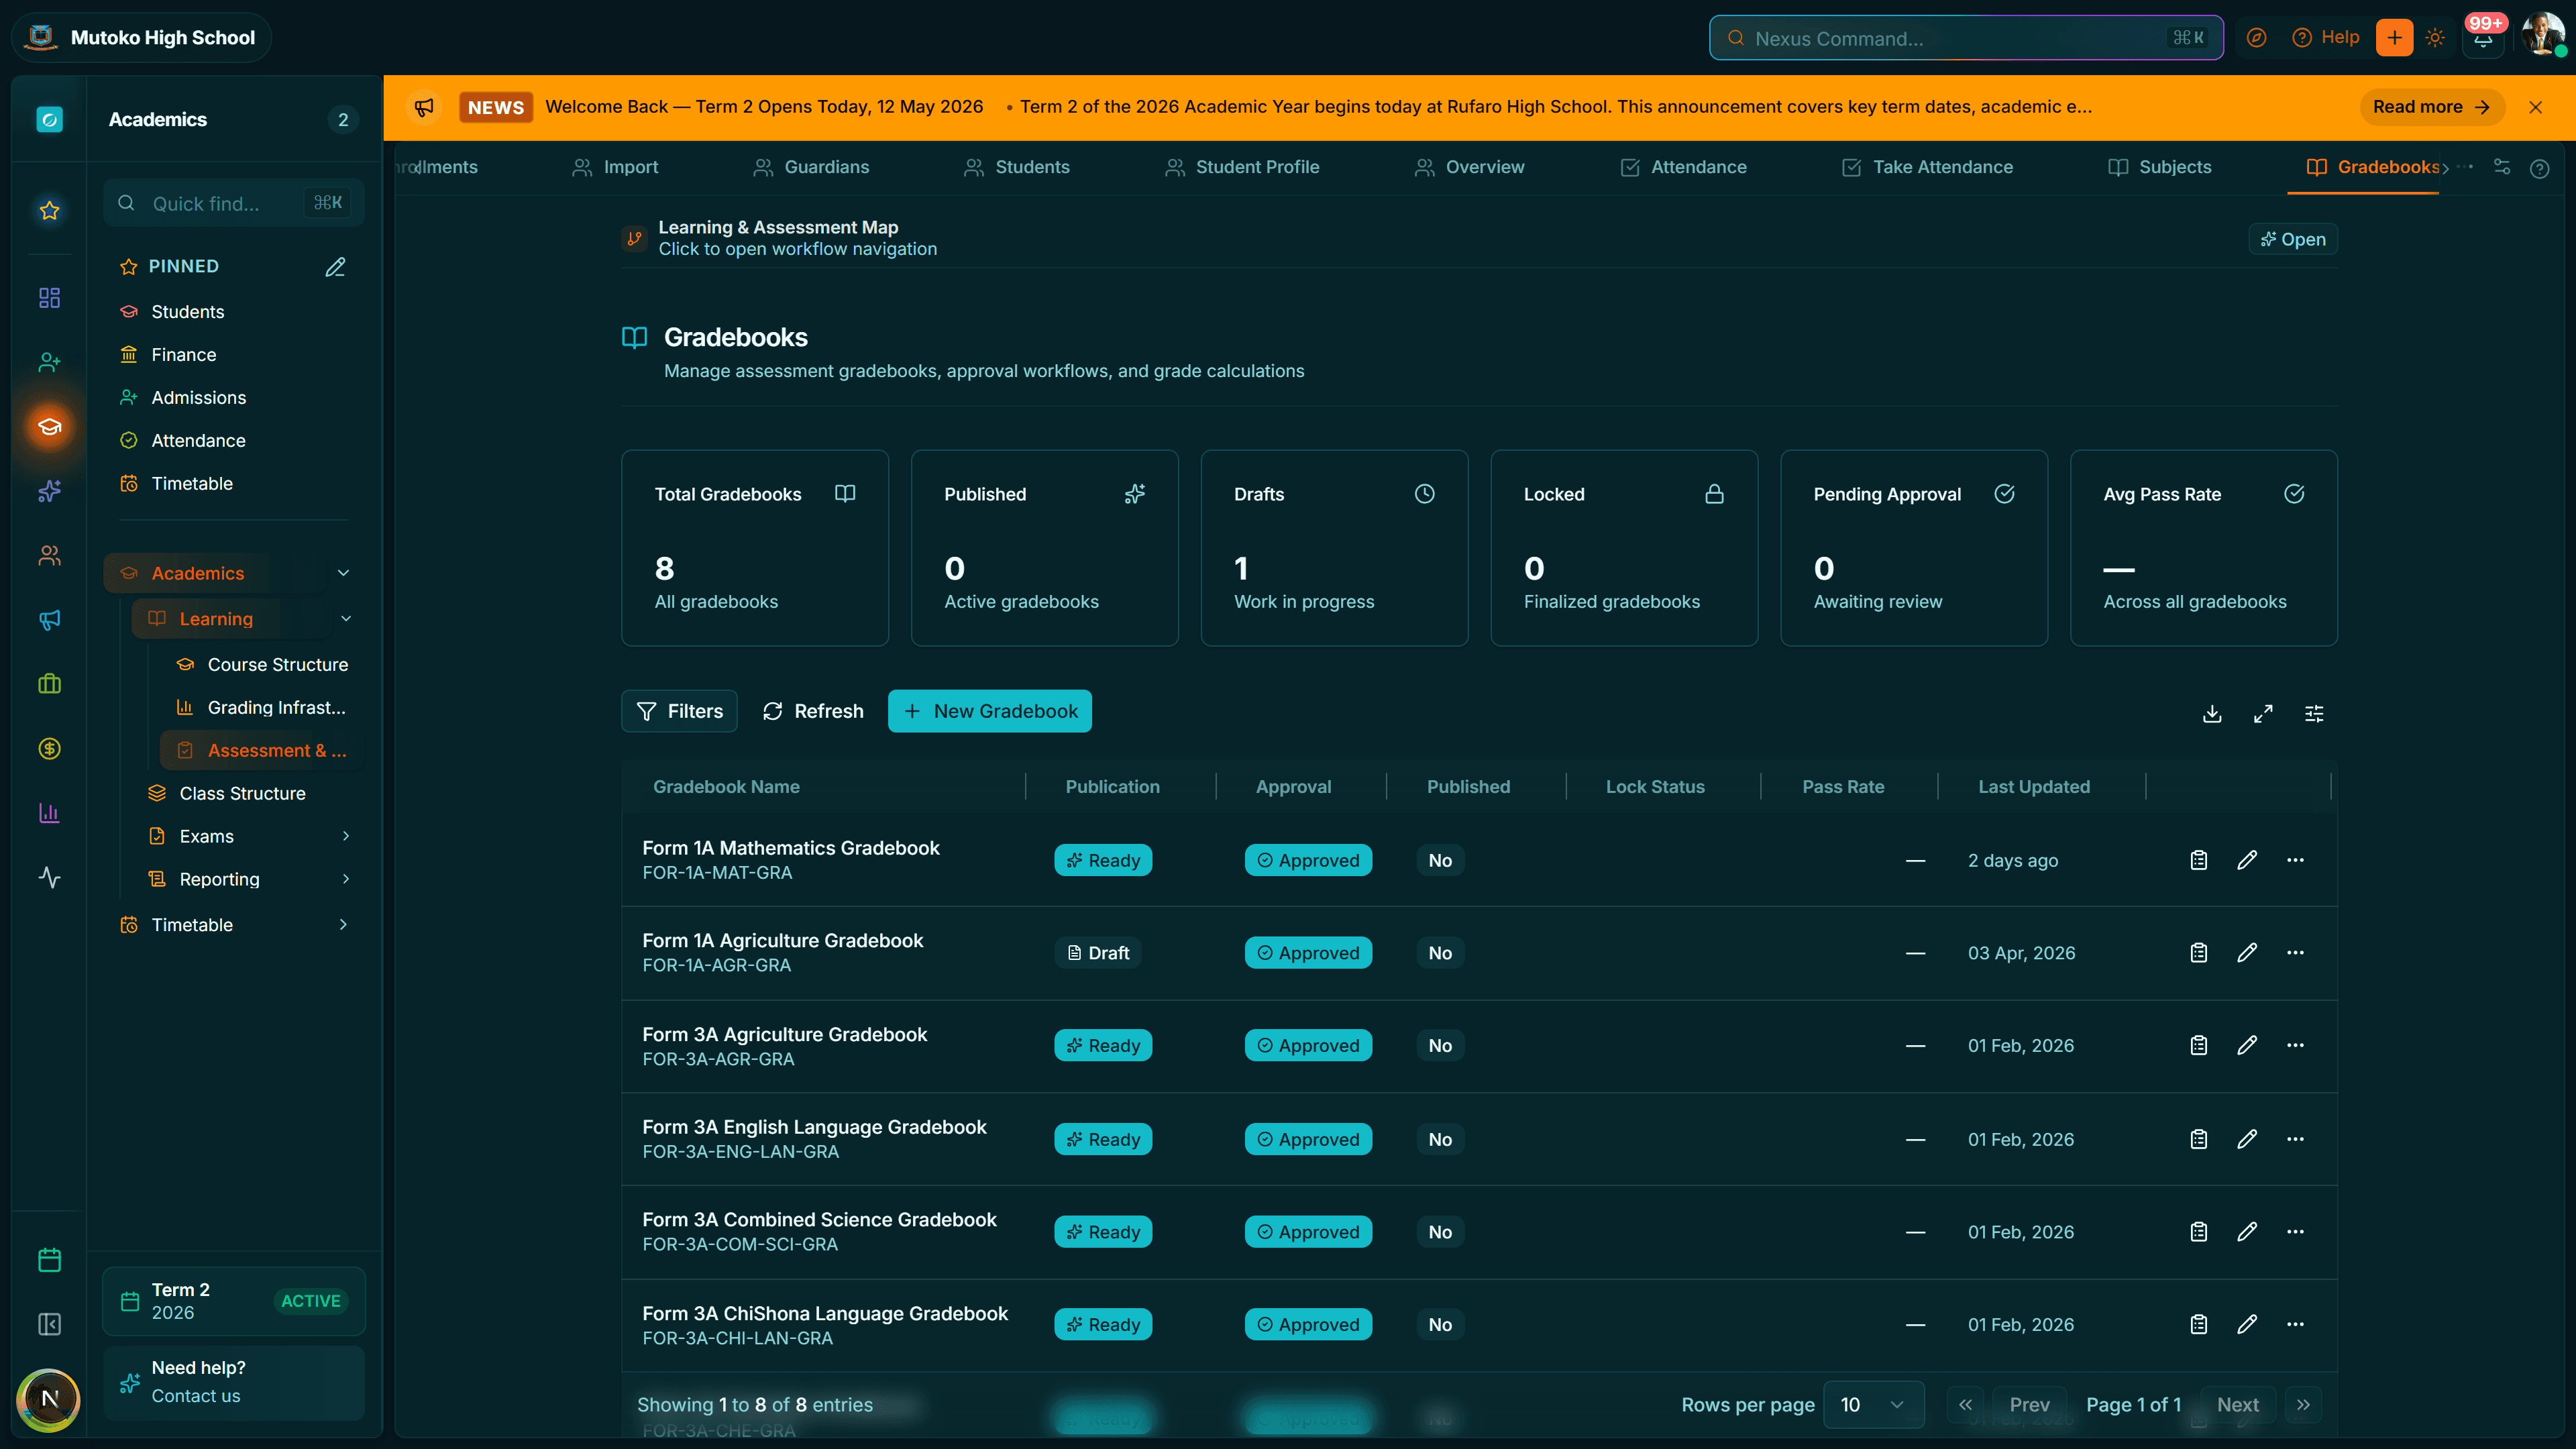Collapse the Academics section chevron
Image resolution: width=2576 pixels, height=1449 pixels.
pos(343,573)
